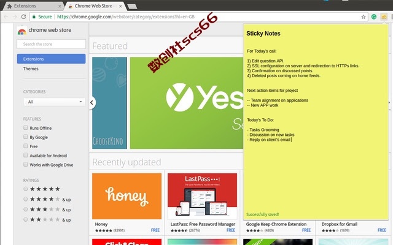Reload the page with refresh icon
Image resolution: width=393 pixels, height=245 pixels.
coord(23,17)
